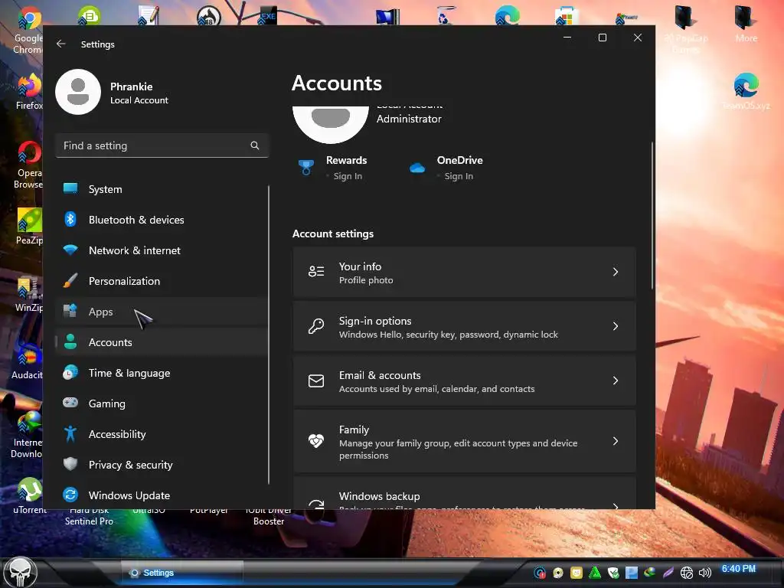Screen dimensions: 784x588
Task: Click the Phrankie profile avatar
Action: pos(78,92)
